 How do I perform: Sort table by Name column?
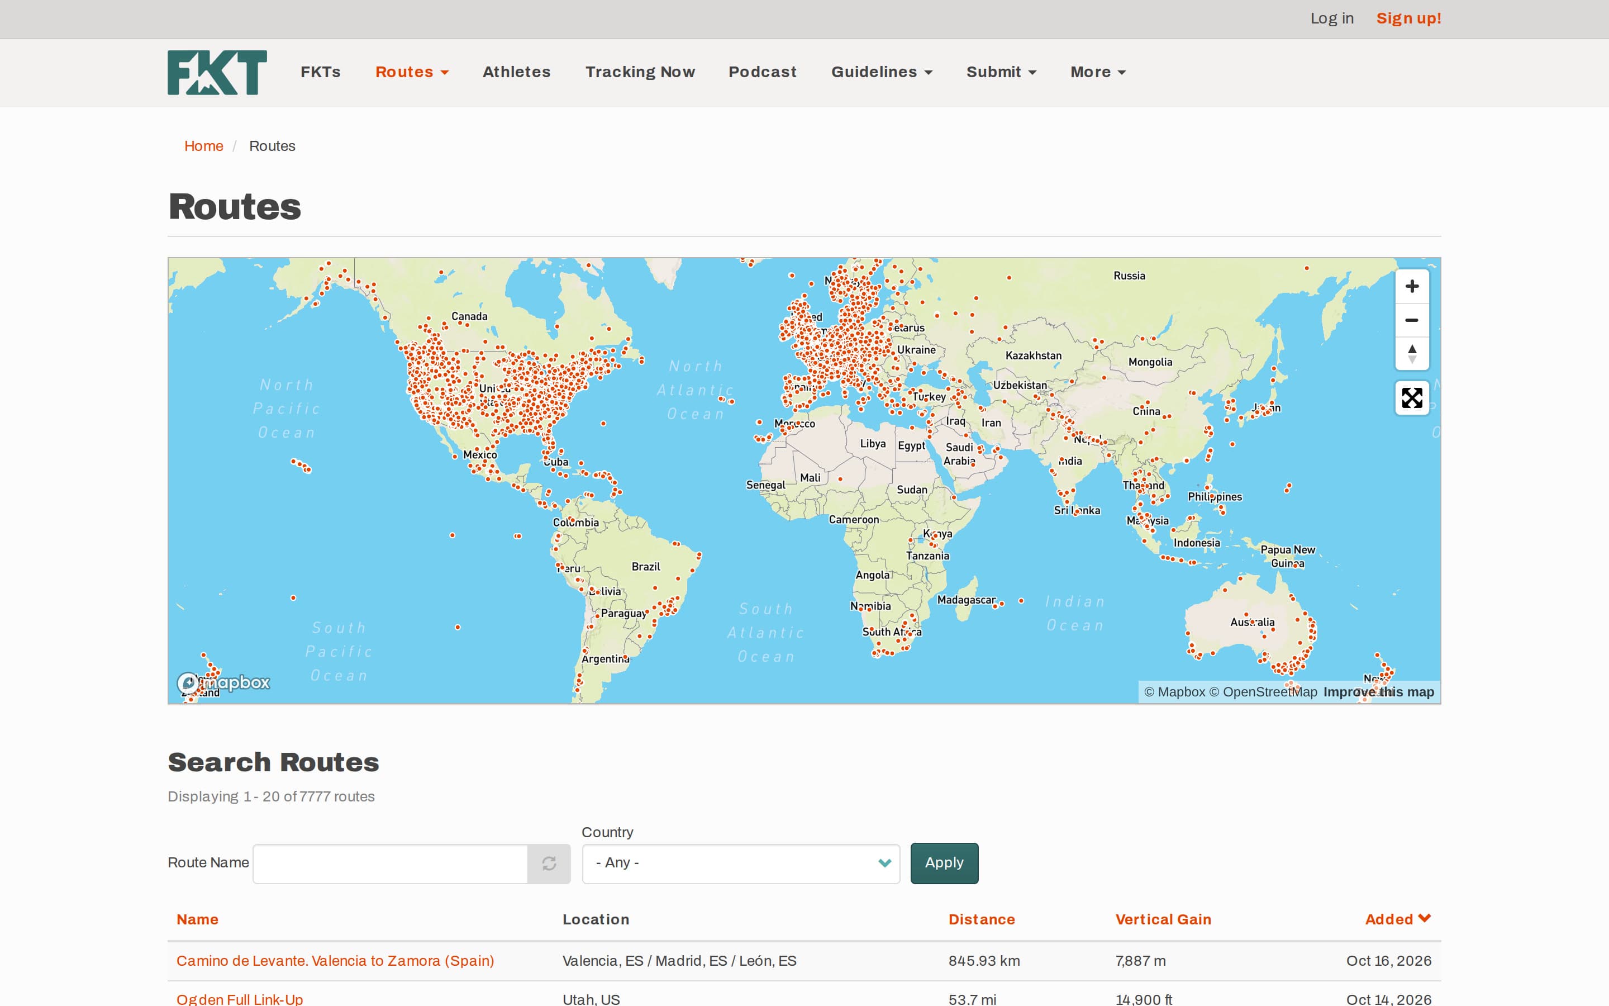coord(197,919)
